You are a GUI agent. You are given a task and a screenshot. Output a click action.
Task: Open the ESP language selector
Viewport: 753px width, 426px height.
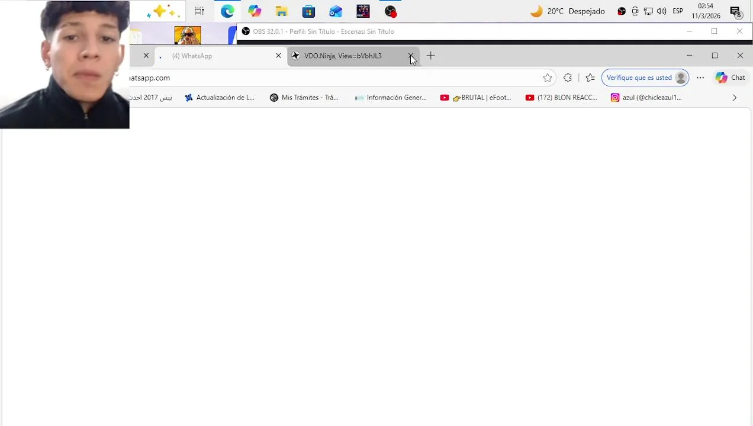coord(678,11)
